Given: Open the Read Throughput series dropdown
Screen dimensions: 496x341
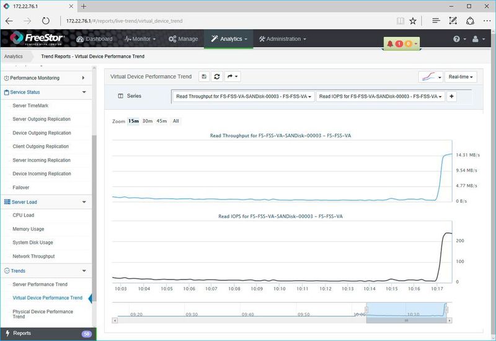Looking at the screenshot, I should coord(243,97).
